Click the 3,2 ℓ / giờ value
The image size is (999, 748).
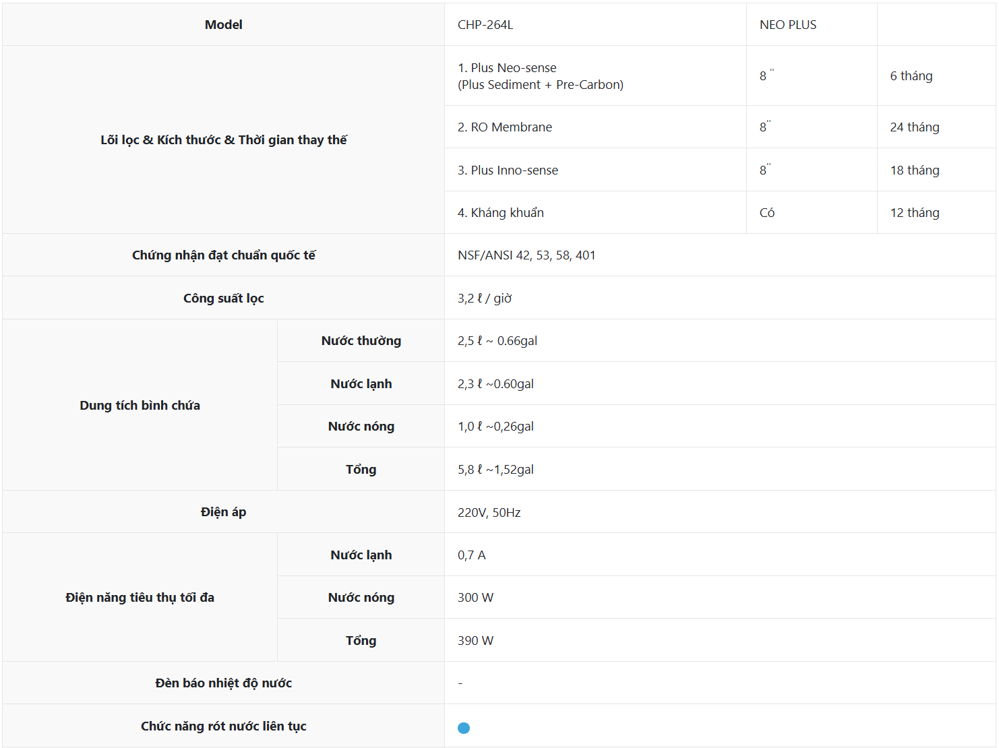(x=485, y=299)
